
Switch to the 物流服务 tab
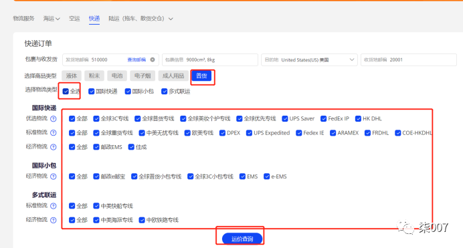click(23, 19)
